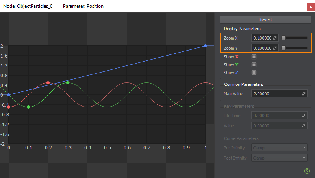Open the Pre Infinity dropdown
Image resolution: width=315 pixels, height=178 pixels.
(279, 148)
